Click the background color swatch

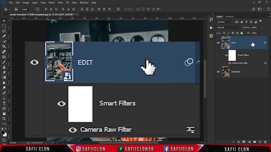tap(6, 135)
